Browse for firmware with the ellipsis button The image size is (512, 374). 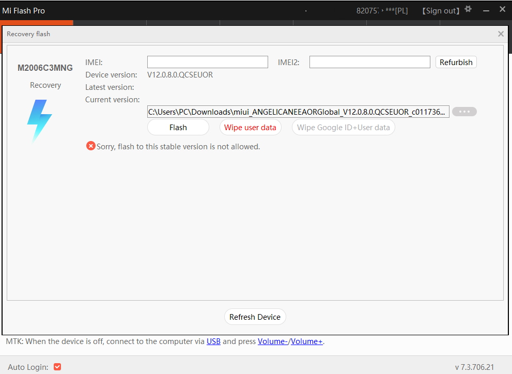(x=464, y=112)
